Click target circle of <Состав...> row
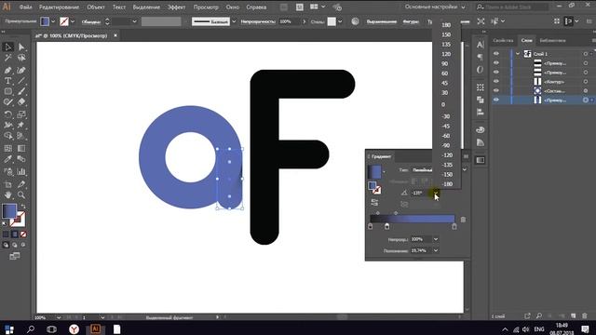 tap(586, 91)
